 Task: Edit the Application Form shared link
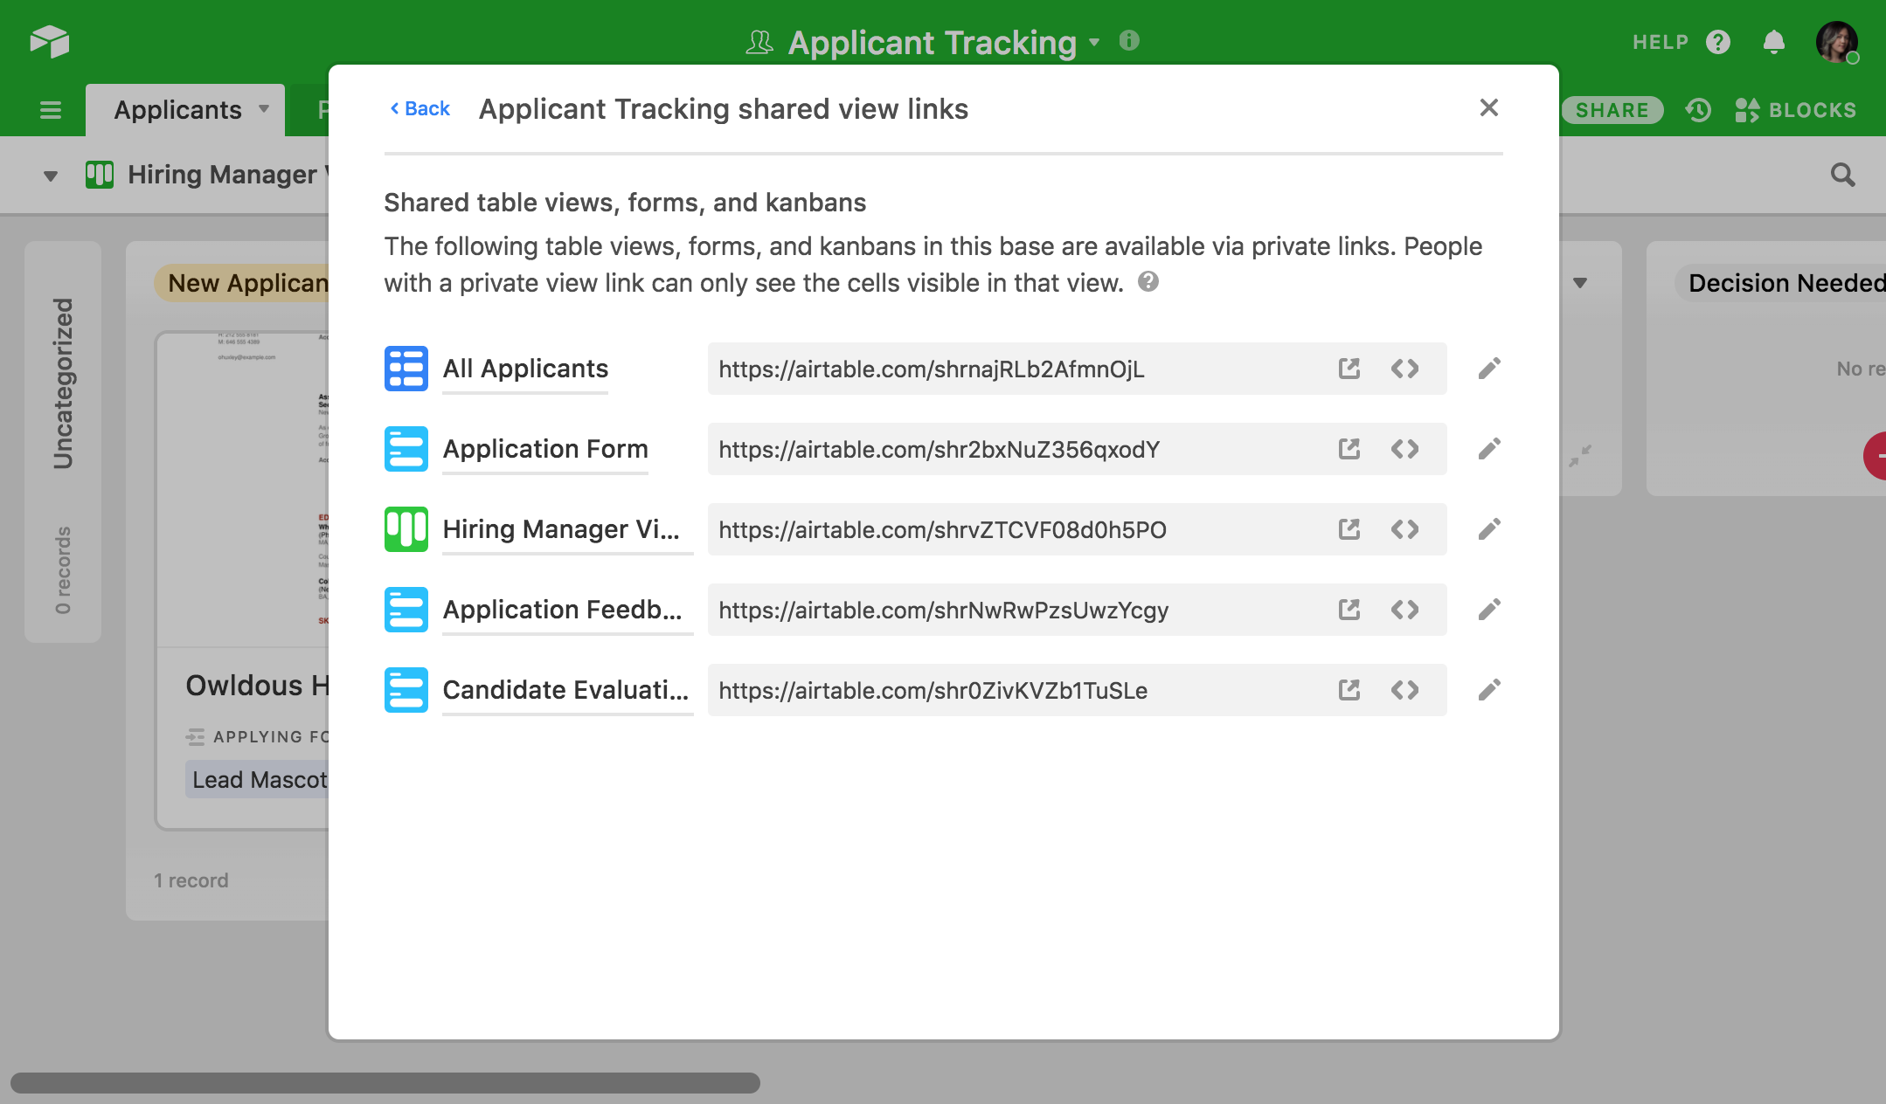[1489, 449]
